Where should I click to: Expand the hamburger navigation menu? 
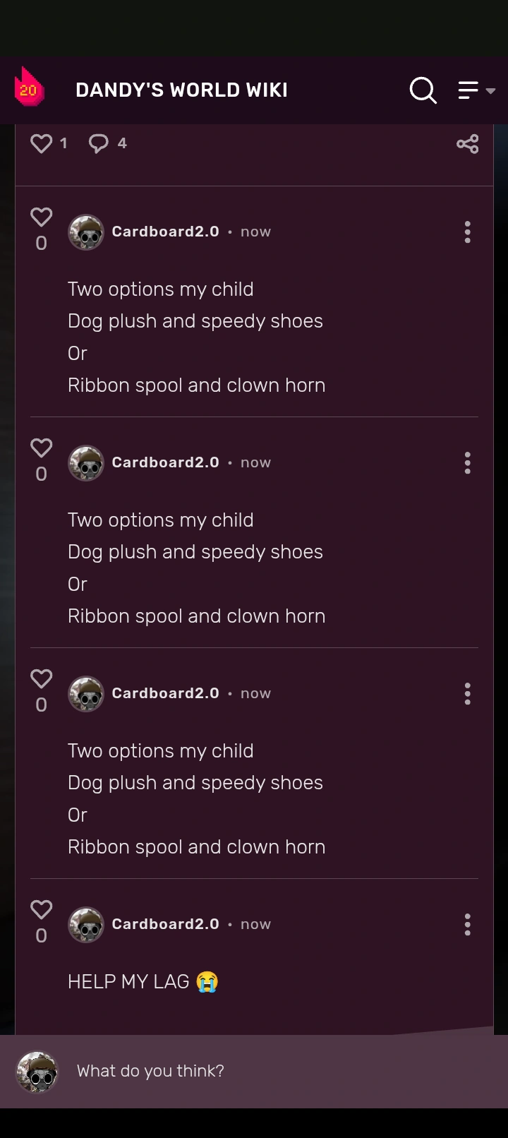(476, 90)
